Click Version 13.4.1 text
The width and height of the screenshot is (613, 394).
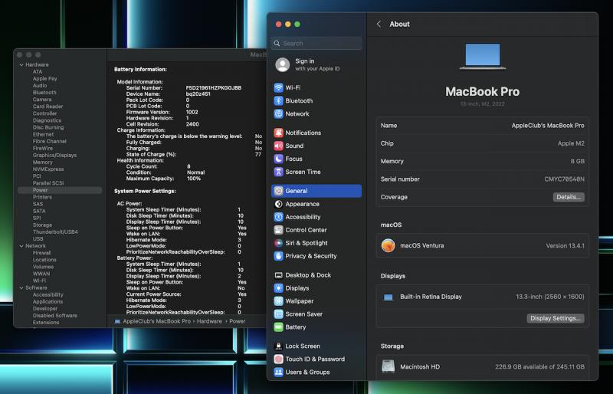click(565, 246)
